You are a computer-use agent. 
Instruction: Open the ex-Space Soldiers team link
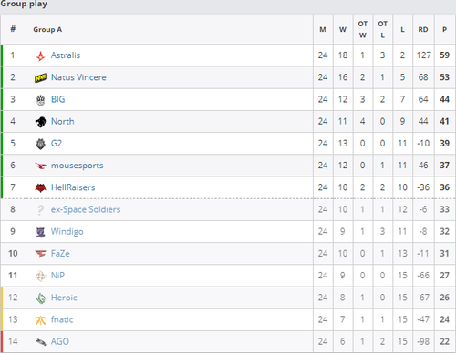(x=86, y=209)
